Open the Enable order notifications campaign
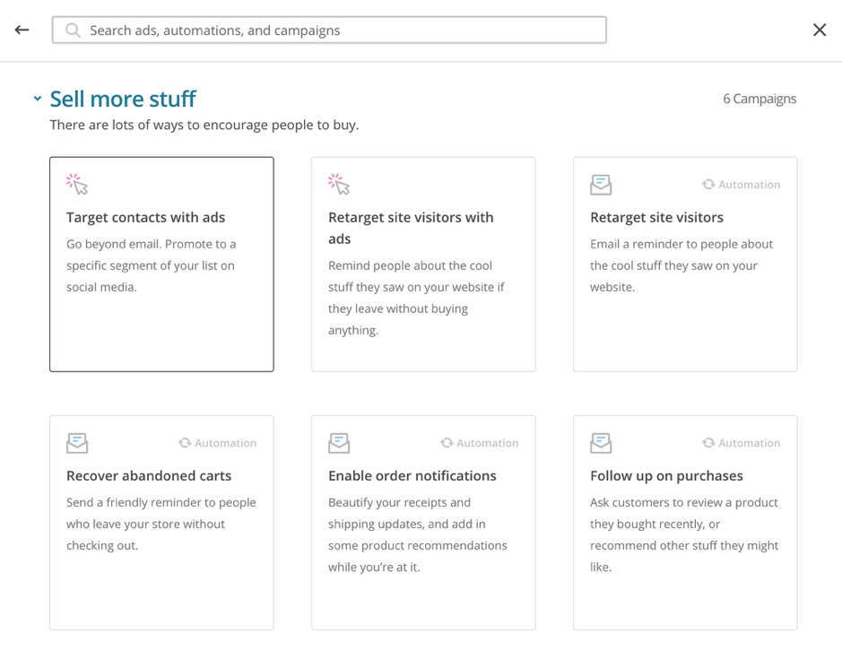842x651 pixels. click(423, 522)
